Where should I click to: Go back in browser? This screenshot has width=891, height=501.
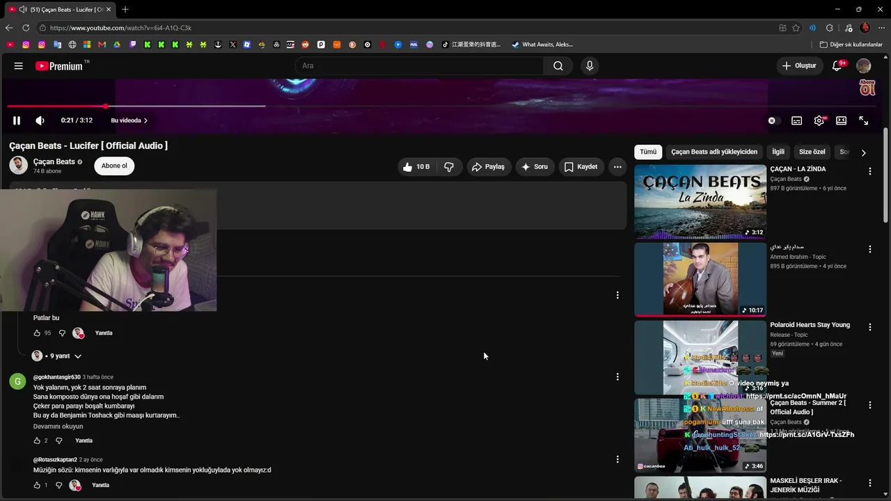9,28
